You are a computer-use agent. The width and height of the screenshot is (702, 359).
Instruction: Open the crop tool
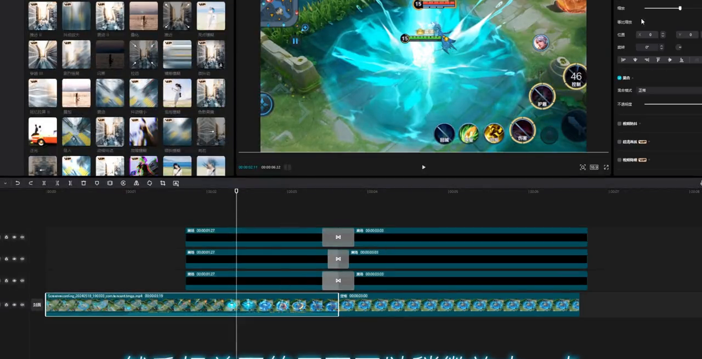163,183
